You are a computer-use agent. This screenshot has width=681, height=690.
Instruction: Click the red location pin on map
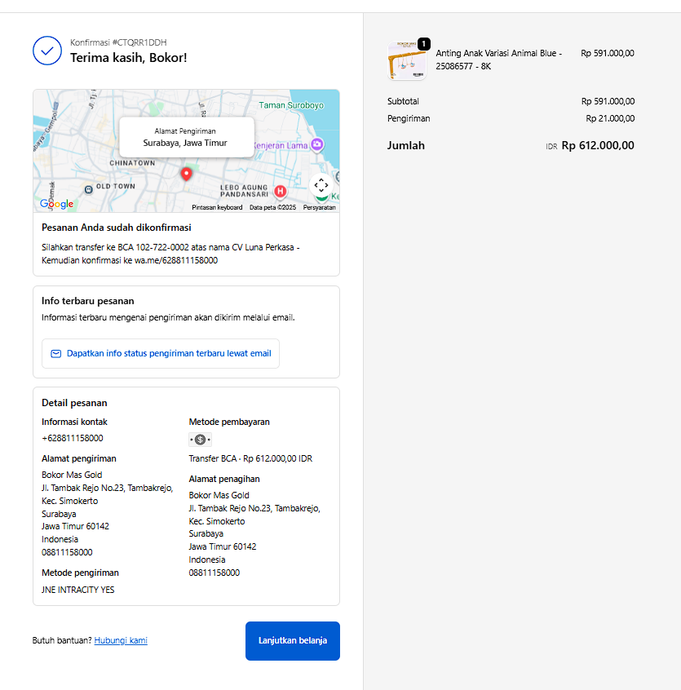pyautogui.click(x=186, y=174)
